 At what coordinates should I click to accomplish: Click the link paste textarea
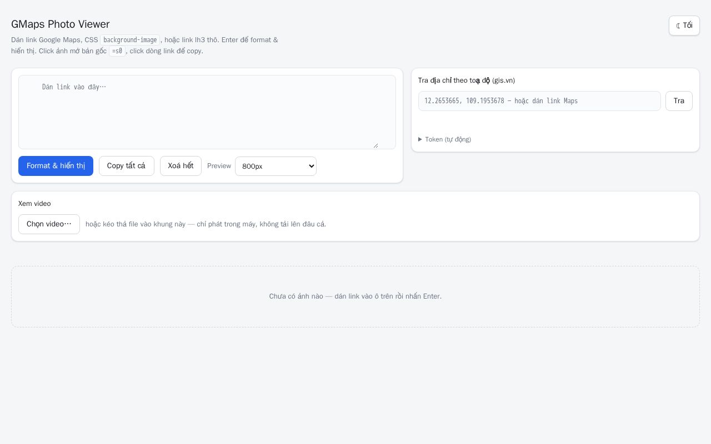207,112
